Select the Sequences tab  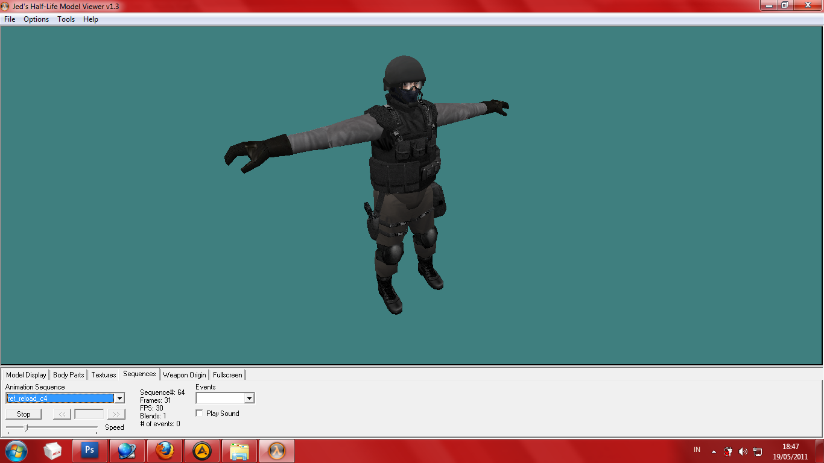tap(139, 374)
